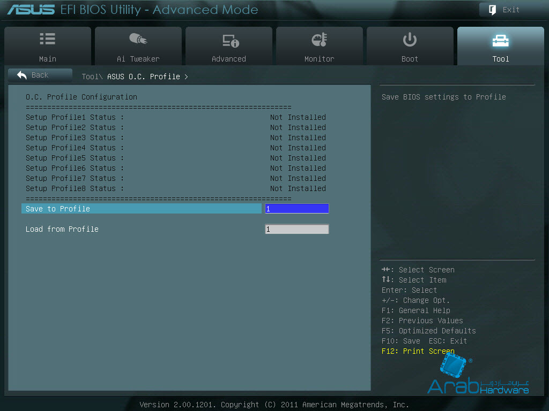This screenshot has height=411, width=549.
Task: Click Profile1's Not Installed value
Action: pyautogui.click(x=298, y=117)
